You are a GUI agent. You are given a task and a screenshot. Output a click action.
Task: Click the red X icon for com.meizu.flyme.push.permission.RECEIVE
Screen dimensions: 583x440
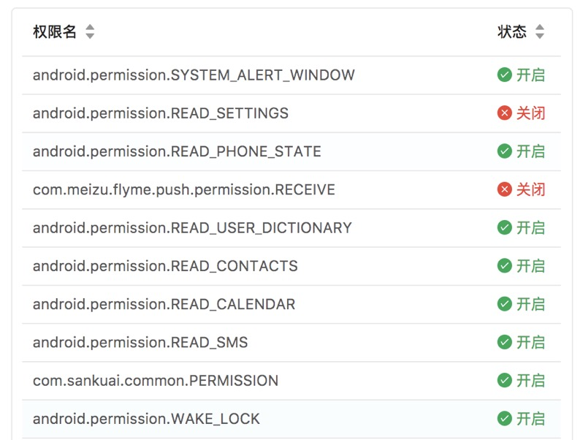tap(504, 190)
